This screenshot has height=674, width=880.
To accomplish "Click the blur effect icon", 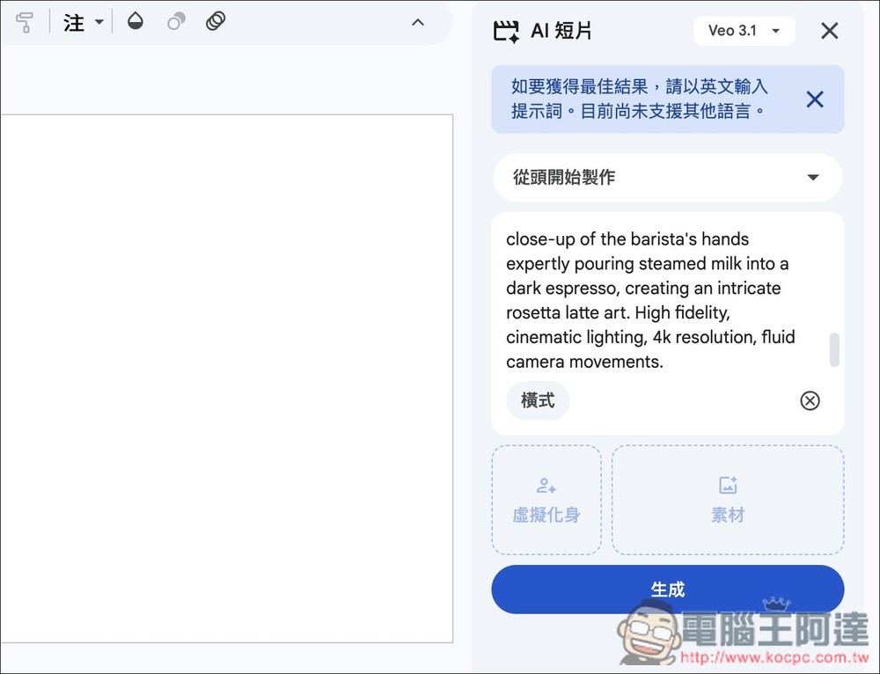I will coord(175,20).
